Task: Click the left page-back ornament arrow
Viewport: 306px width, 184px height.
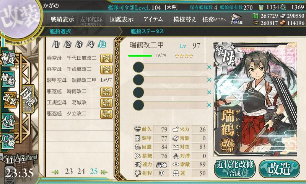Action: click(55, 172)
